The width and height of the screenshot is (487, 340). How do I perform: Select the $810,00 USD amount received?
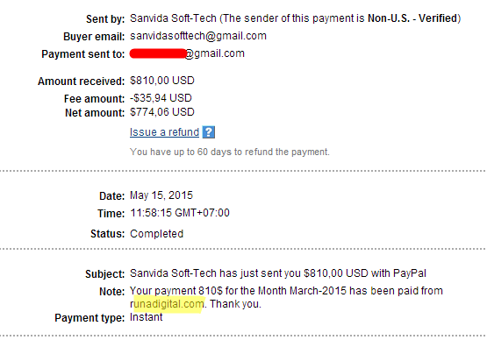click(162, 81)
